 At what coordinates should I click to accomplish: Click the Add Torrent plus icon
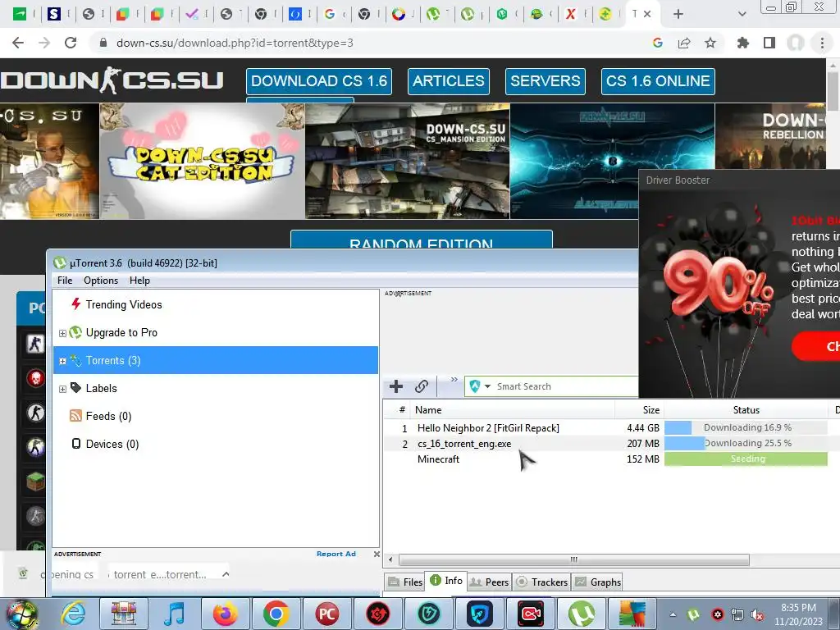[x=396, y=386]
